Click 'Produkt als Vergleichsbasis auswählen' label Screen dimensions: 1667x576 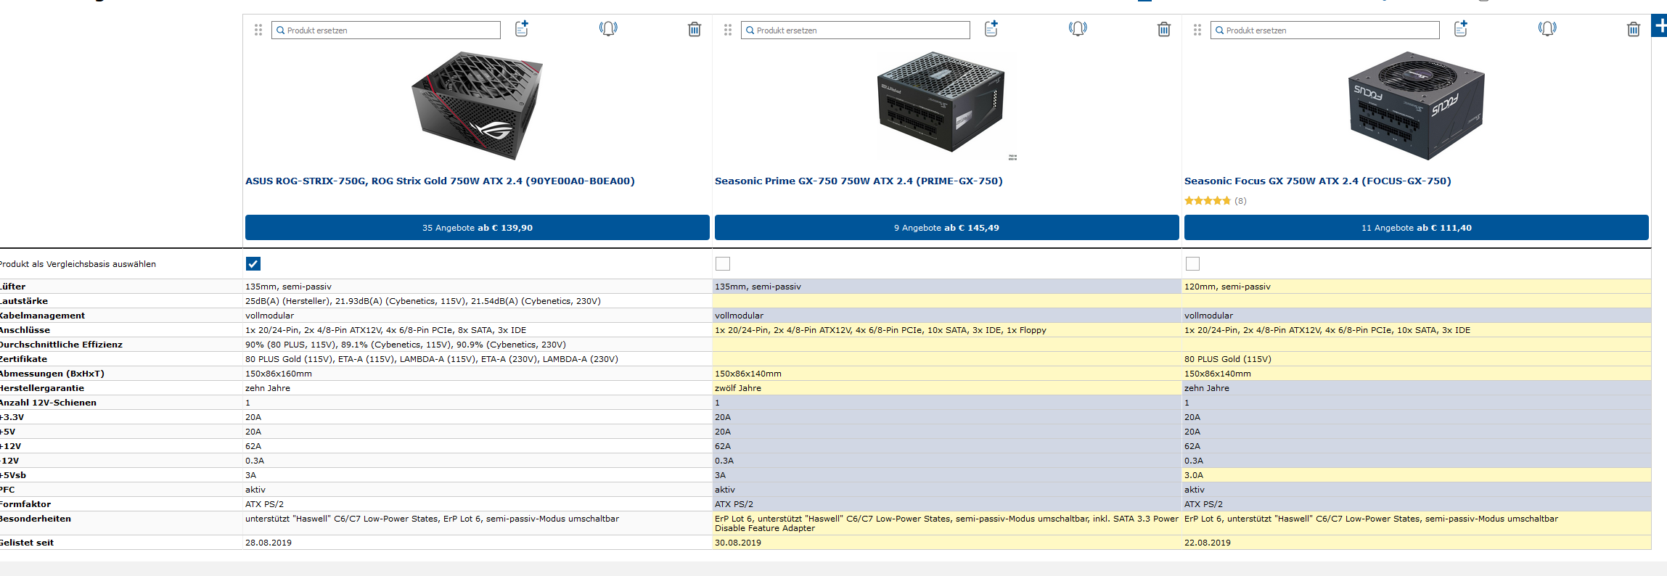click(78, 264)
